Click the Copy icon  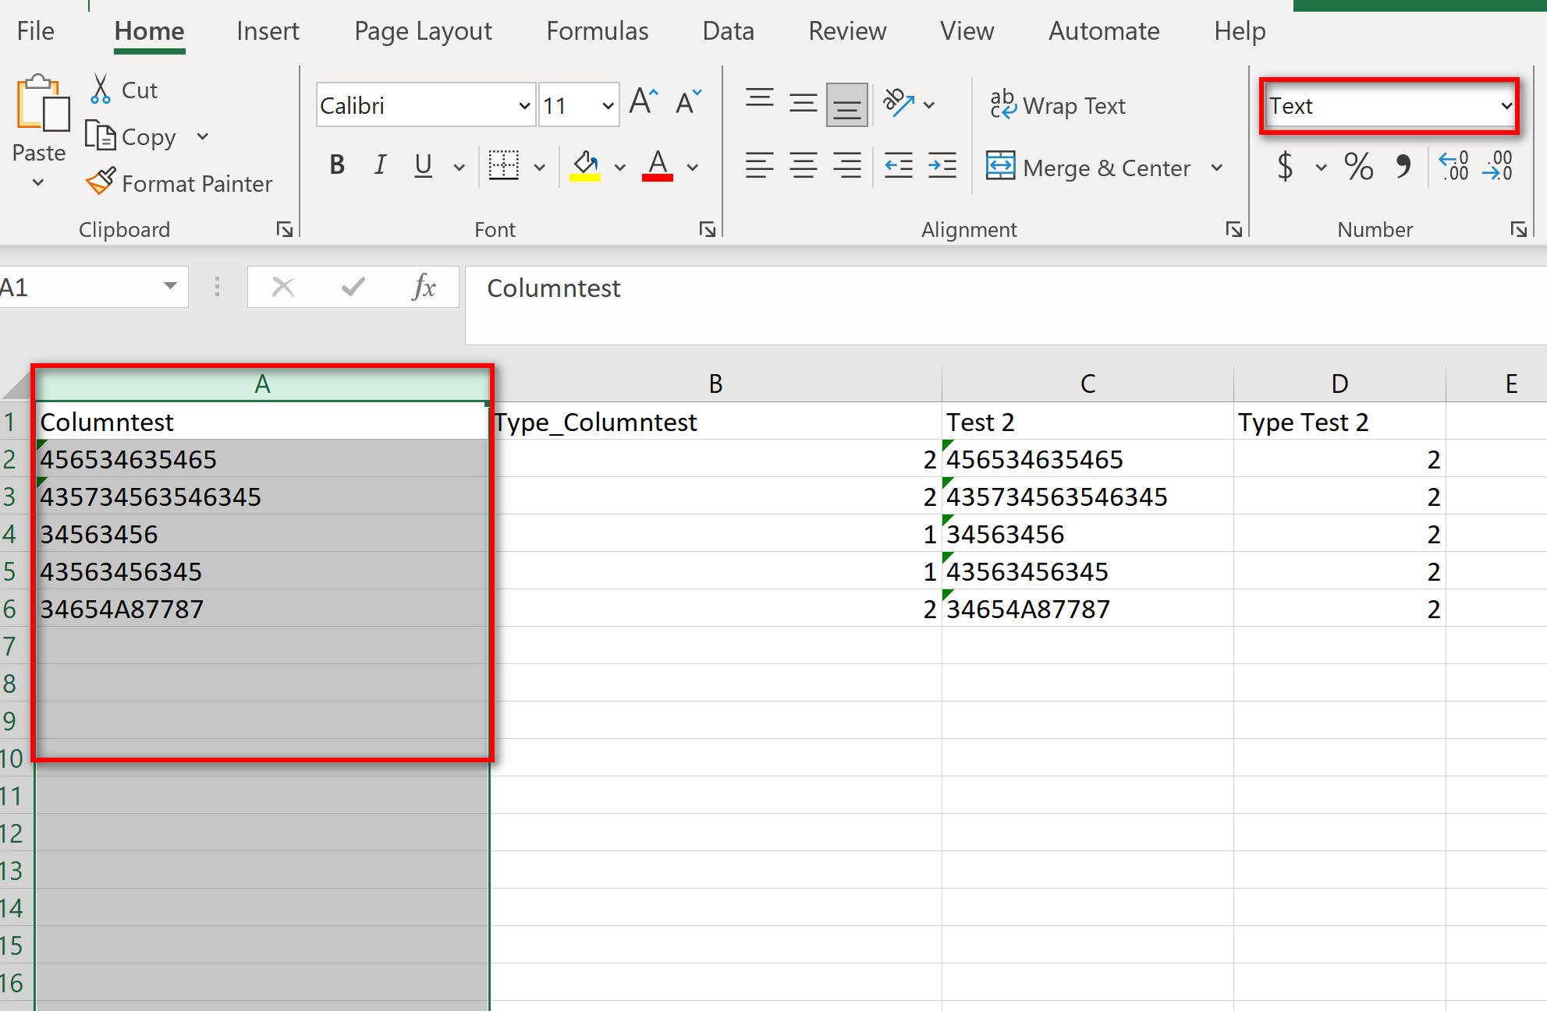pyautogui.click(x=100, y=136)
